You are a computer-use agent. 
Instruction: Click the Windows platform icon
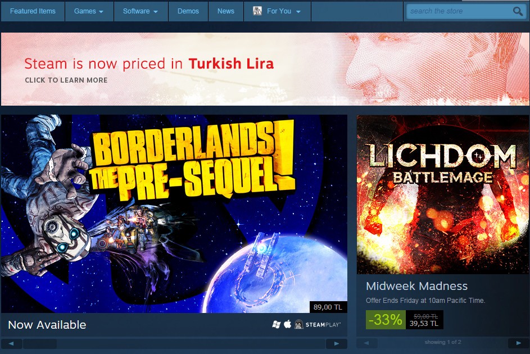(x=276, y=325)
